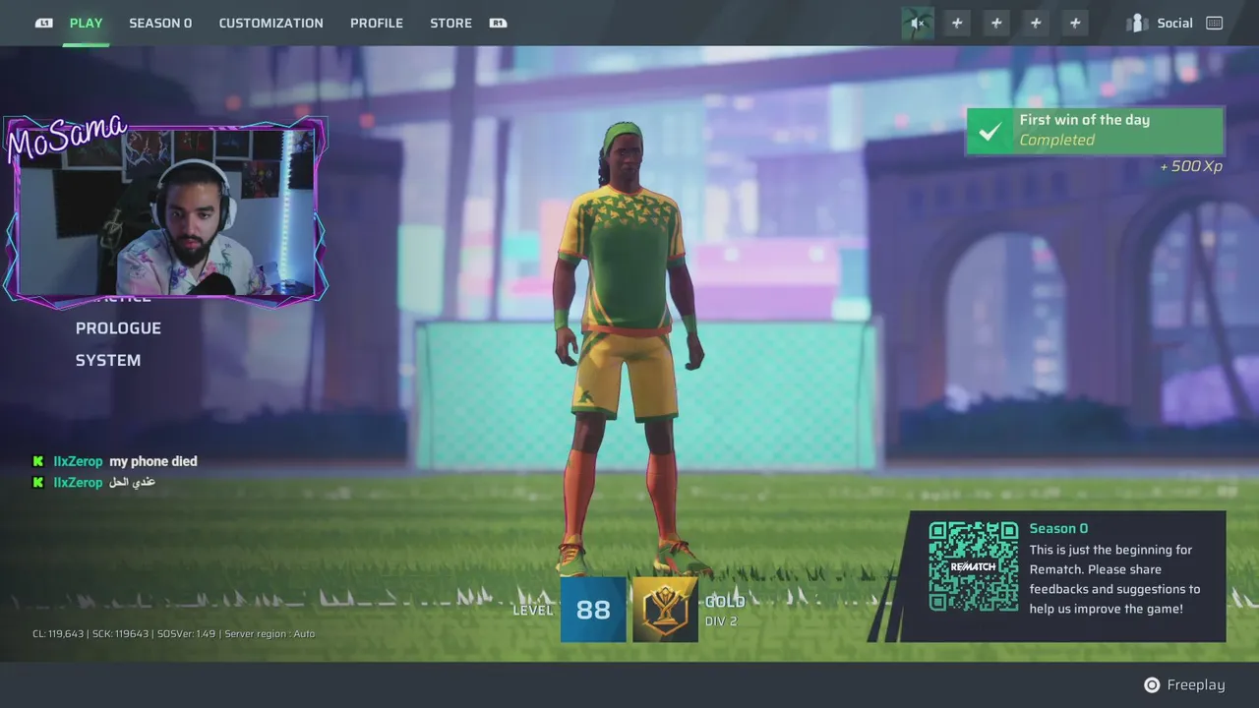Click the green checkmark on daily win banner
1259x708 pixels.
click(x=990, y=131)
